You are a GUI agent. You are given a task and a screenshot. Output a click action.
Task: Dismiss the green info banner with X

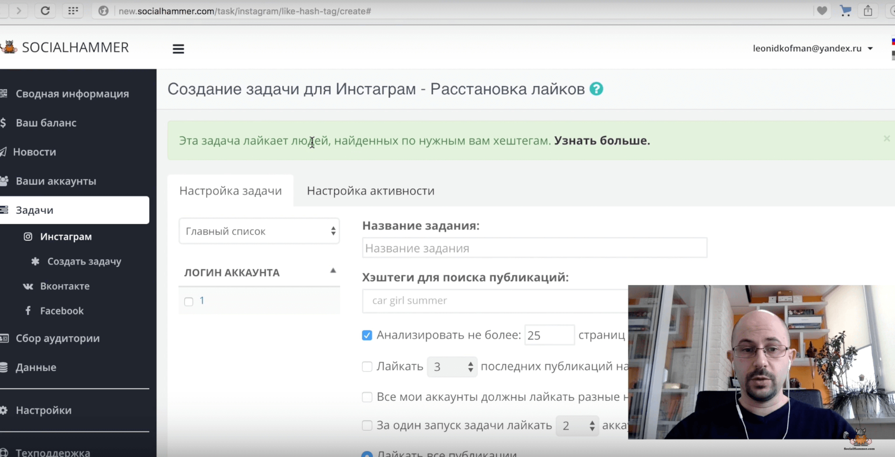coord(886,139)
